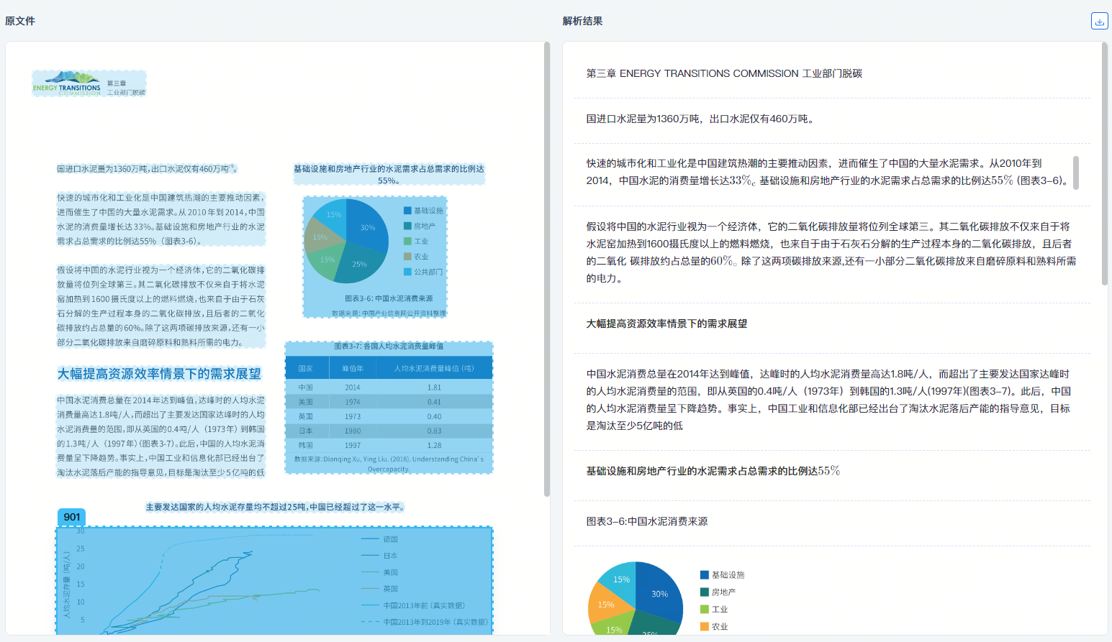The height and width of the screenshot is (642, 1112).
Task: Select the highlighted 55% summary text block
Action: coord(388,173)
